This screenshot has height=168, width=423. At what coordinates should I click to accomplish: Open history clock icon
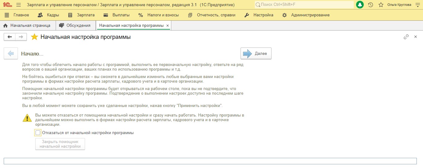pyautogui.click(x=370, y=5)
